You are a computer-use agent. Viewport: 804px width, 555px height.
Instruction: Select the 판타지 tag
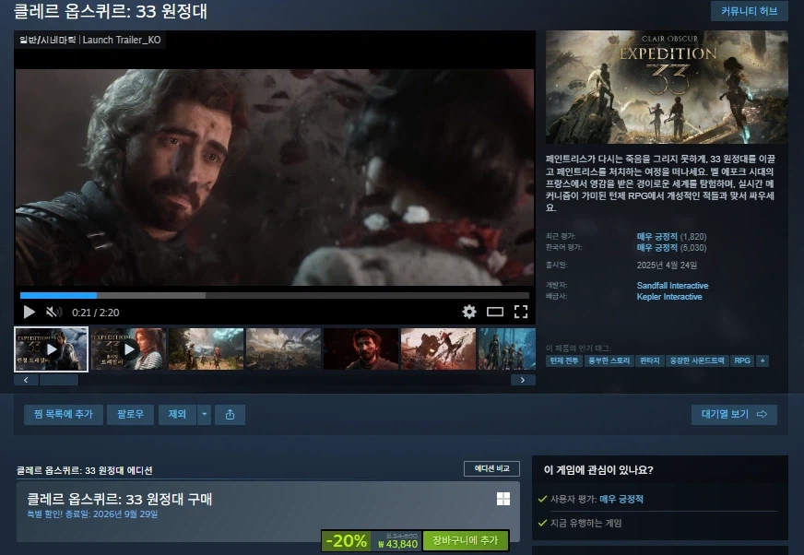click(650, 361)
